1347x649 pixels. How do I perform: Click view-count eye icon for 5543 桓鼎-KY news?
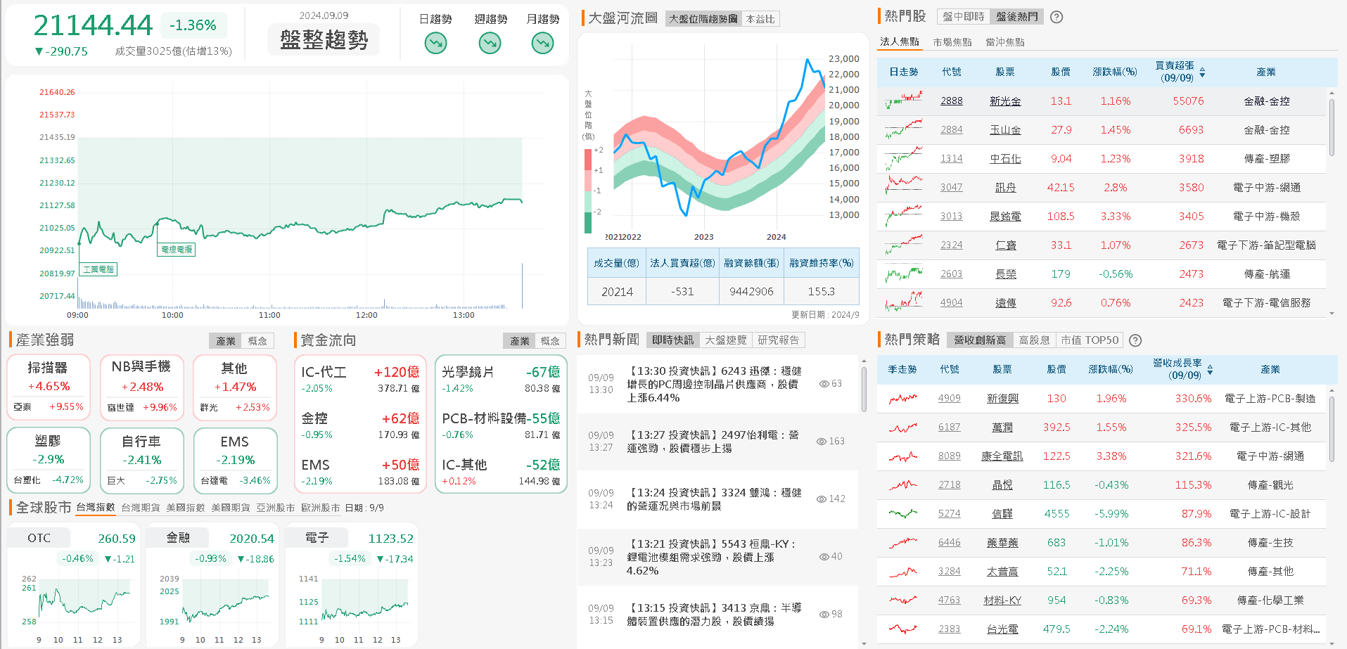[824, 557]
